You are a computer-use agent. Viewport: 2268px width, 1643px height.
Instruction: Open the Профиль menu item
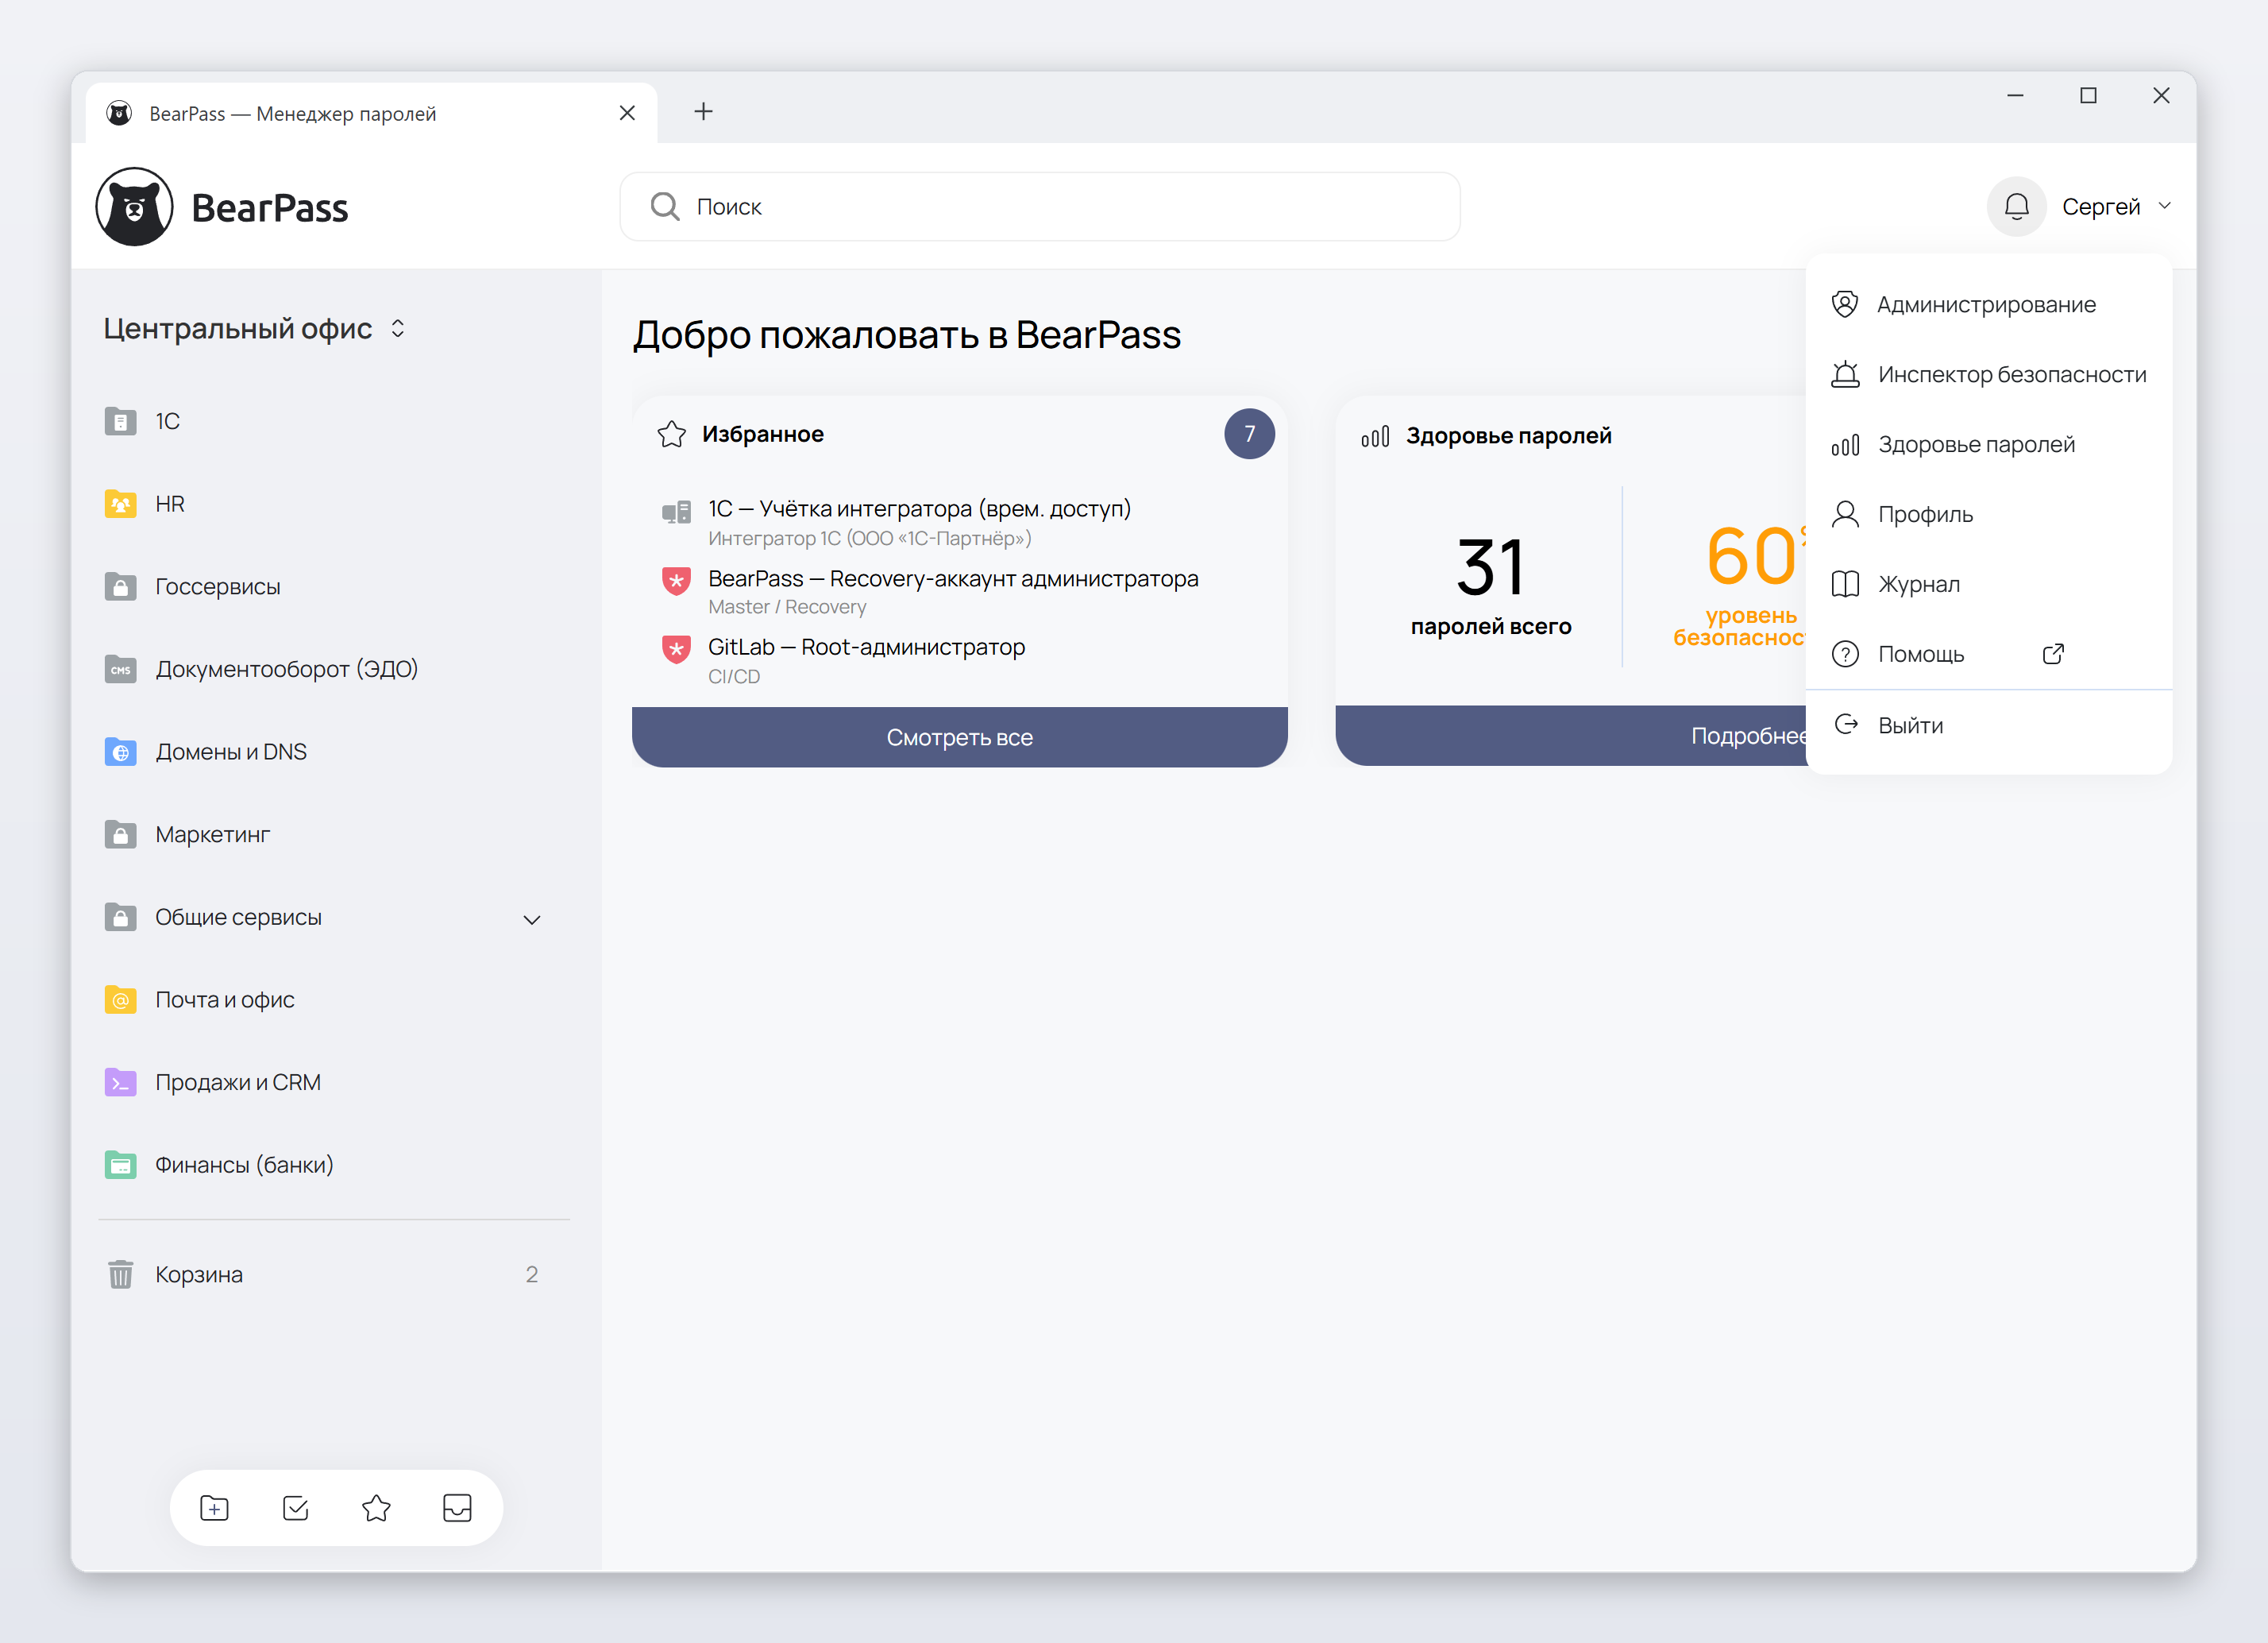1989,514
